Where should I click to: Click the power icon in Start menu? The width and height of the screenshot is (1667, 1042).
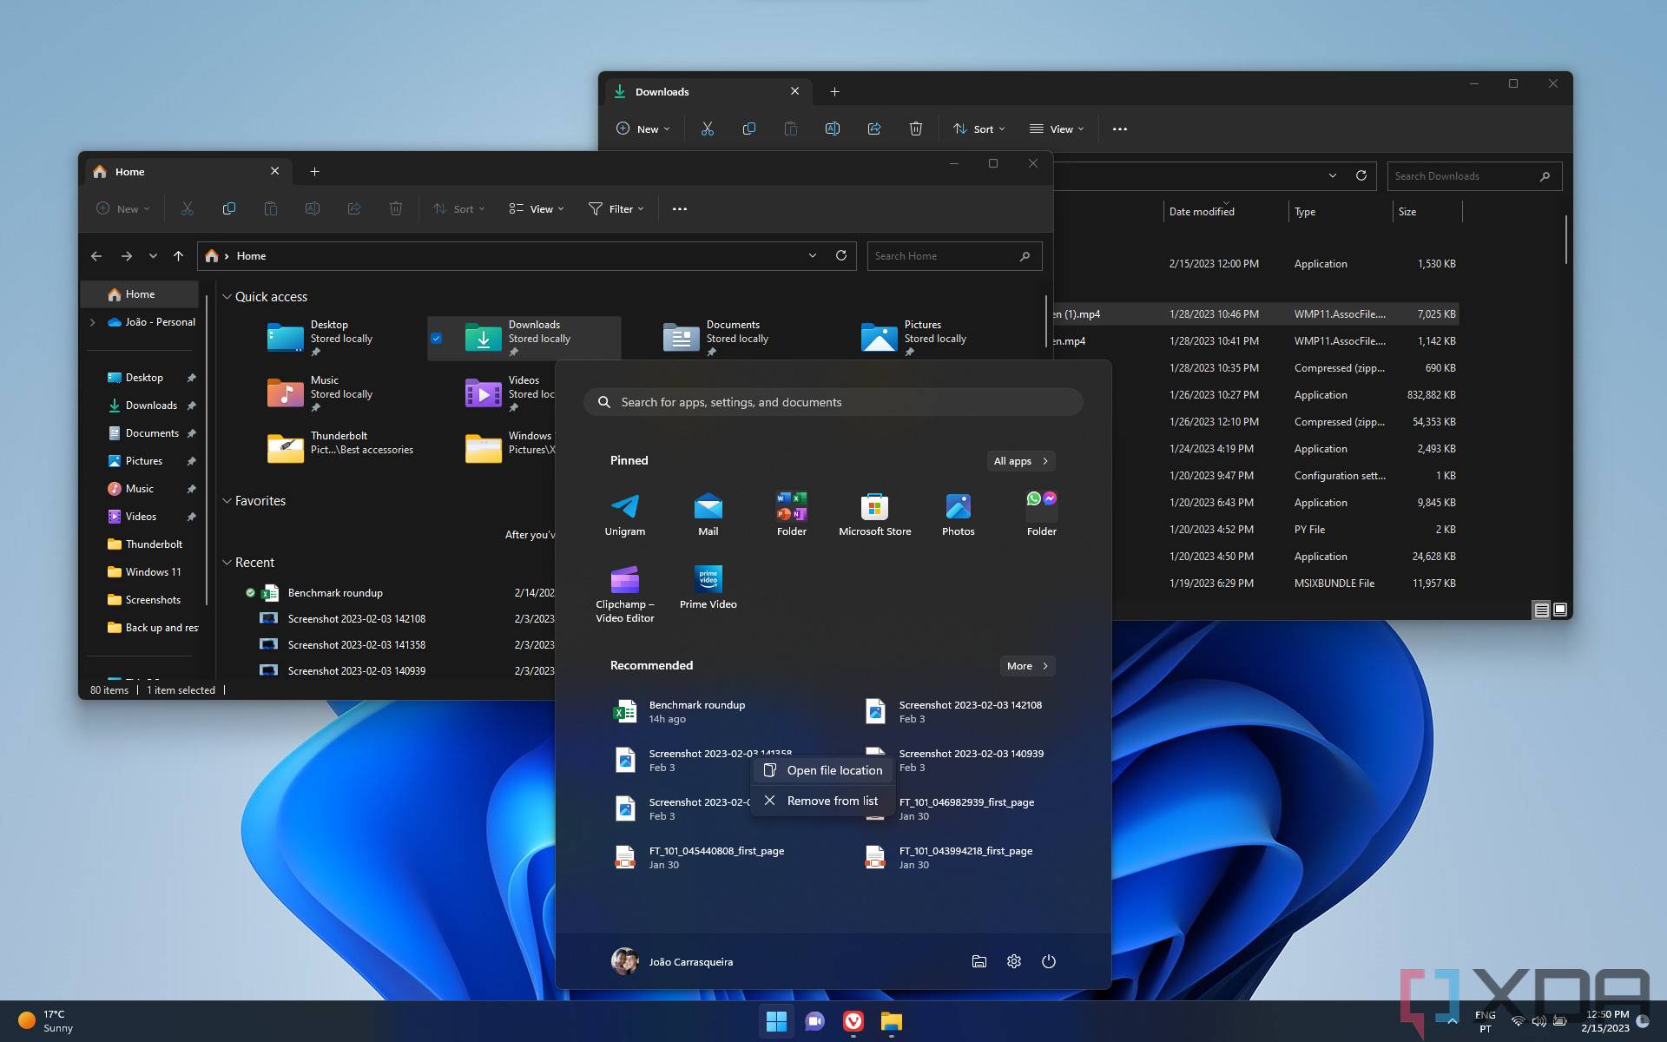1049,961
